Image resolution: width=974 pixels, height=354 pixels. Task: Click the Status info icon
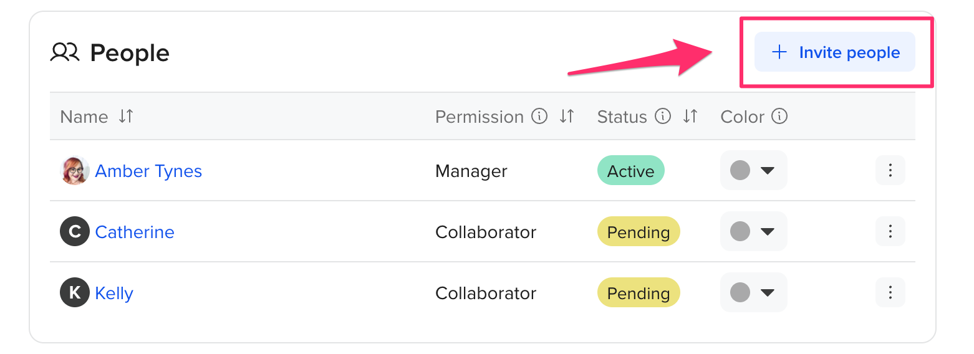click(663, 117)
